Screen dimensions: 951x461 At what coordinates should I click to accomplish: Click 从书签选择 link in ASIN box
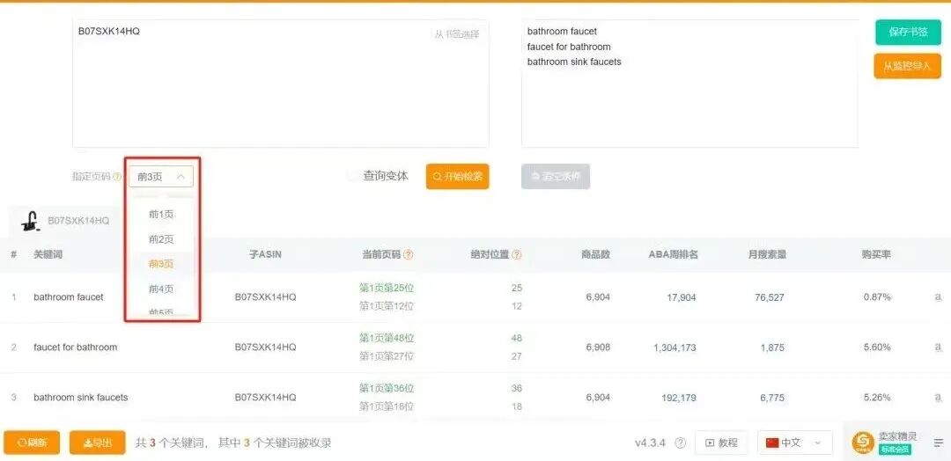point(457,34)
